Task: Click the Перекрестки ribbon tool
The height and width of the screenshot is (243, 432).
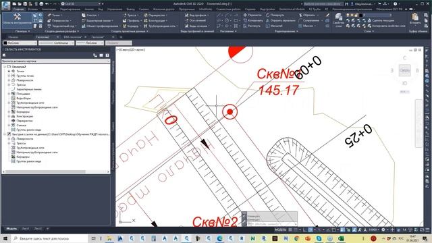Action: point(155,15)
